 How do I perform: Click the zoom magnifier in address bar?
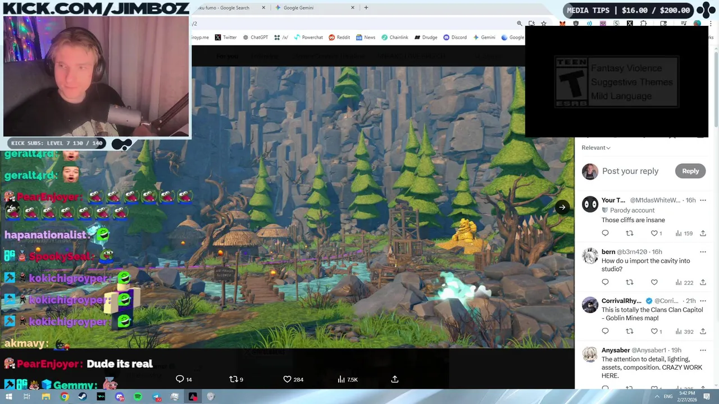pos(520,24)
